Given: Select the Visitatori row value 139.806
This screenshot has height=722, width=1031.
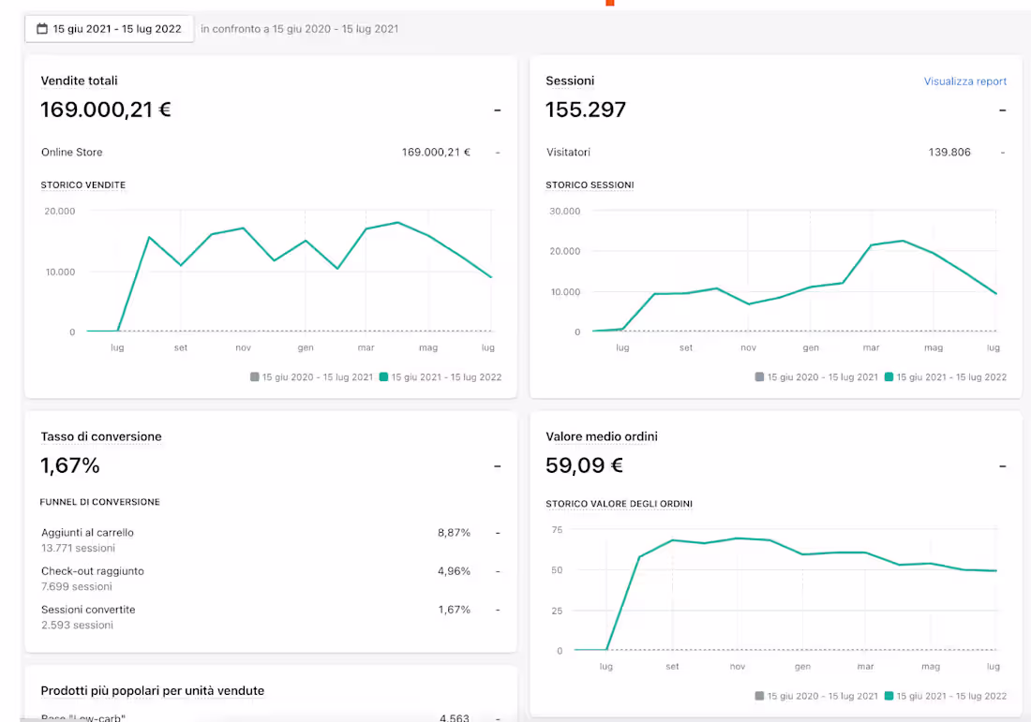Looking at the screenshot, I should click(949, 153).
